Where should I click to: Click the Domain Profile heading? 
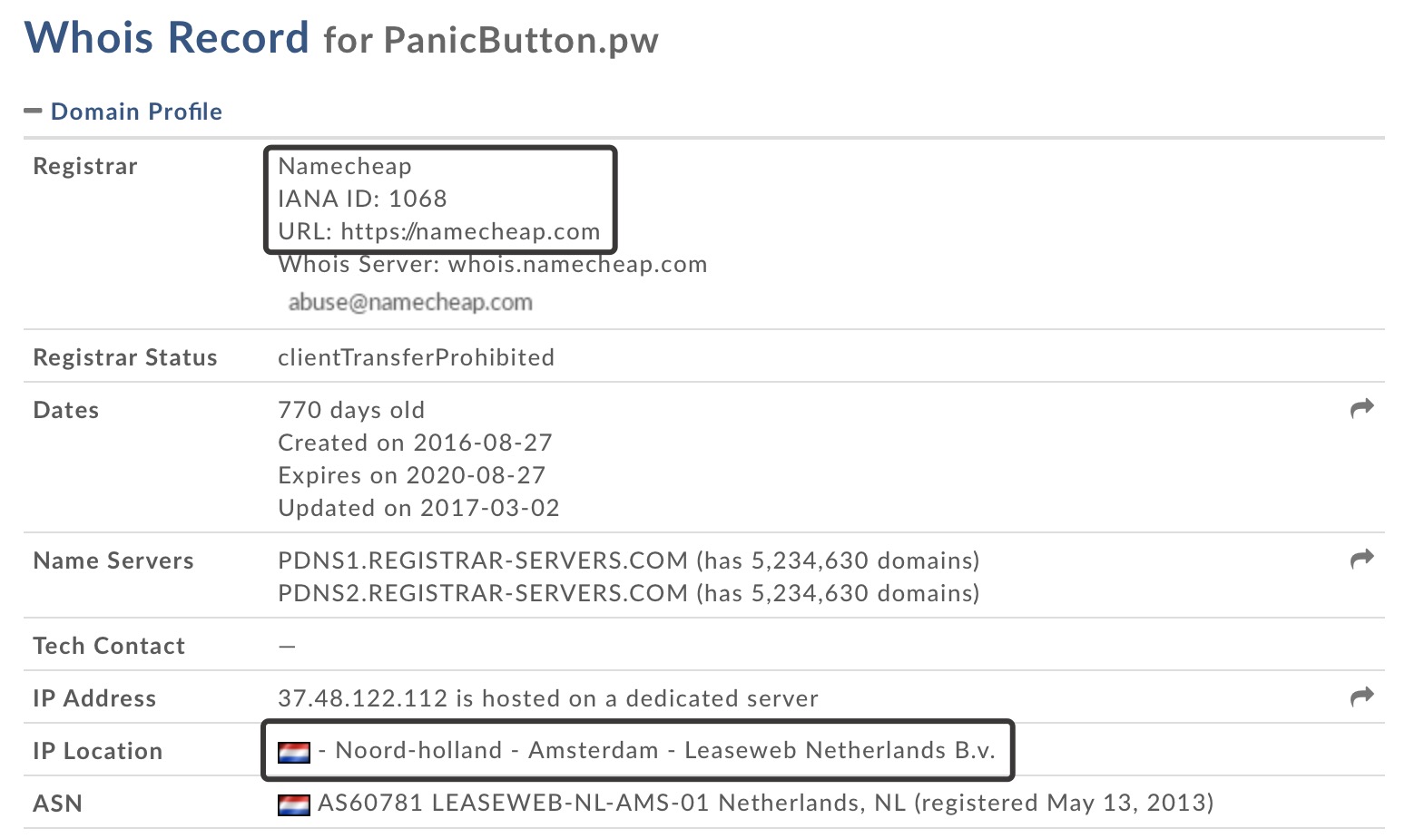(136, 112)
